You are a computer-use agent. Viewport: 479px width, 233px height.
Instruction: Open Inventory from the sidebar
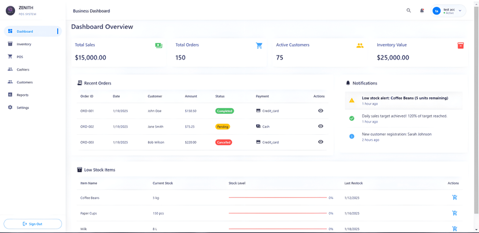[24, 44]
